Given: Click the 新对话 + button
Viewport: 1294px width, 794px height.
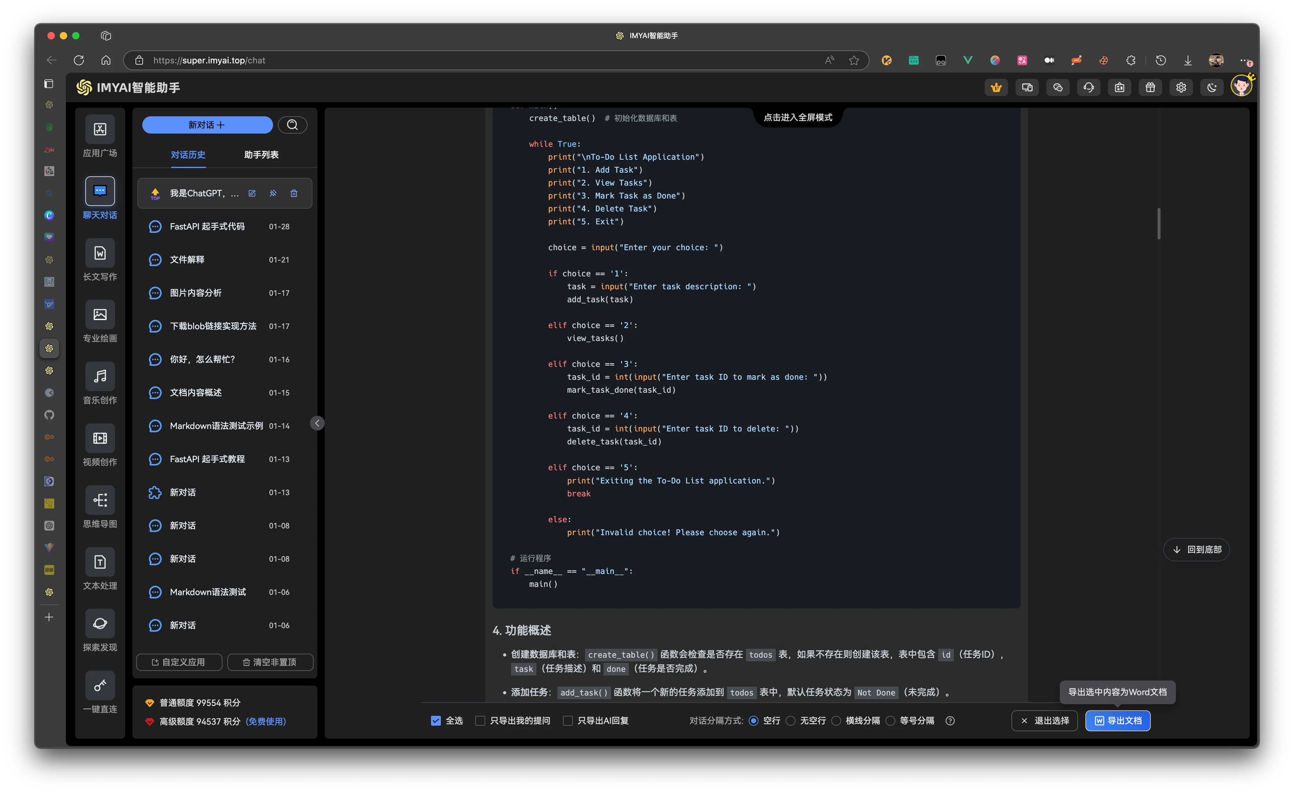Looking at the screenshot, I should 207,125.
